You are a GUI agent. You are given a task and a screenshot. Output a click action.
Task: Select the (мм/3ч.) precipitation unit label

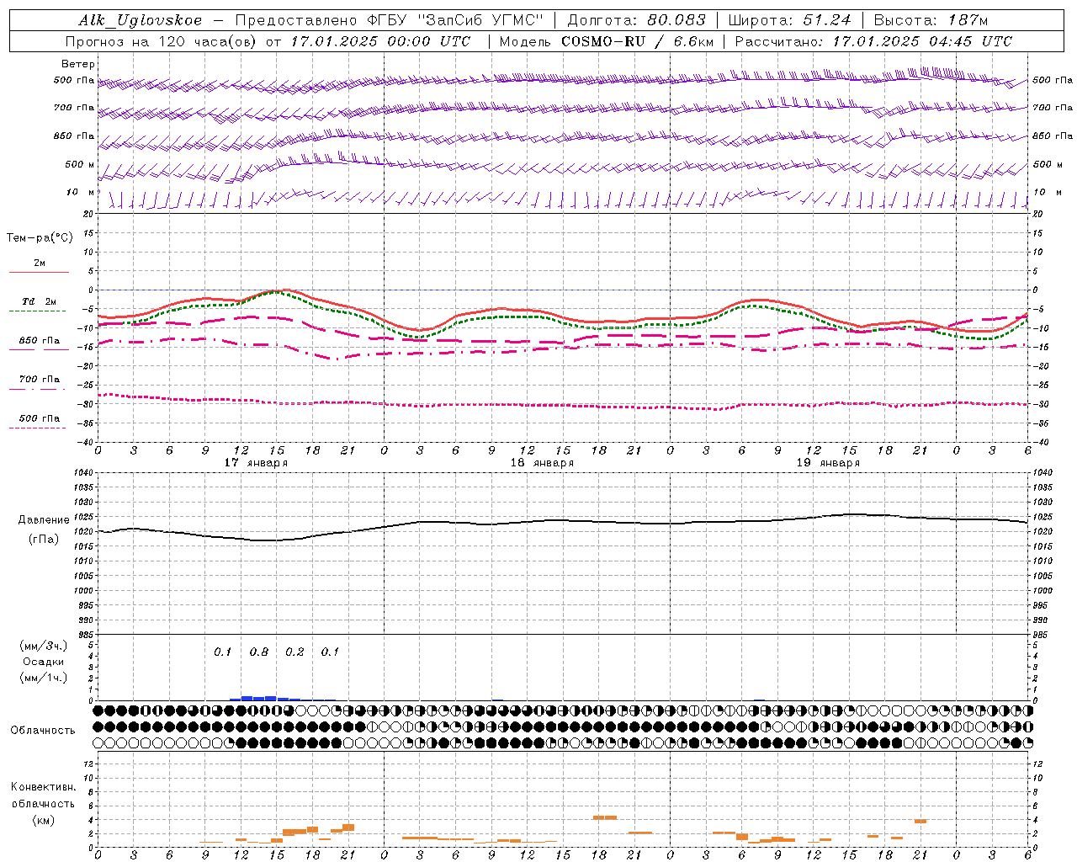pos(43,646)
